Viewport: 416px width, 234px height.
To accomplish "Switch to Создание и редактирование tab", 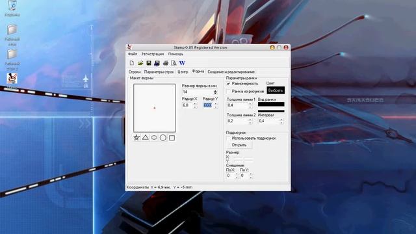I will (231, 71).
